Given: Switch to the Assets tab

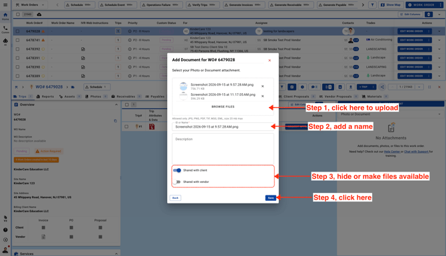Looking at the screenshot, I should pyautogui.click(x=69, y=96).
